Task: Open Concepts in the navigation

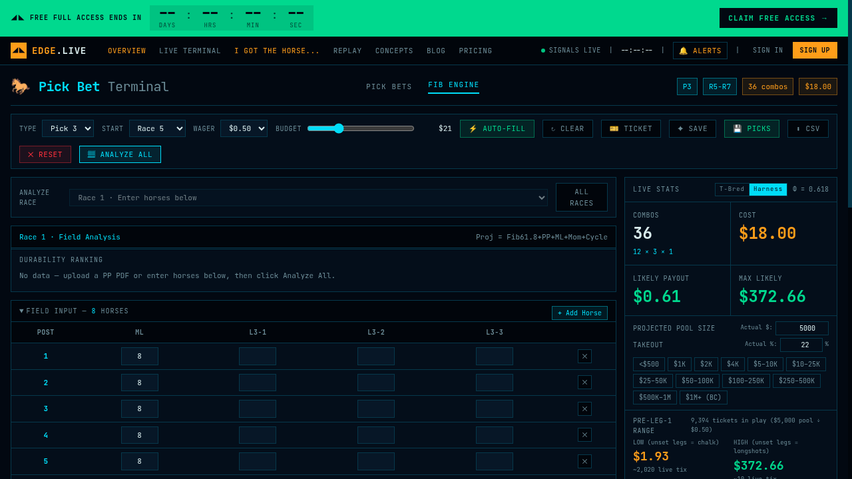Action: click(394, 51)
